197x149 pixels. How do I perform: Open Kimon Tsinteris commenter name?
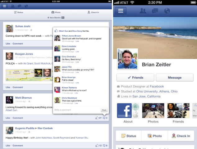click(69, 88)
